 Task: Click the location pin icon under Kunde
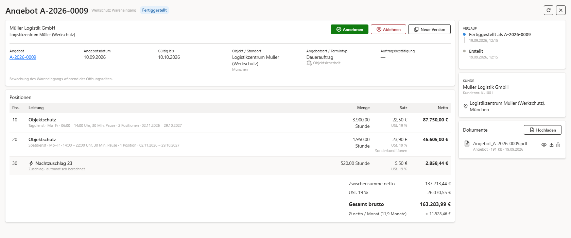pos(466,106)
